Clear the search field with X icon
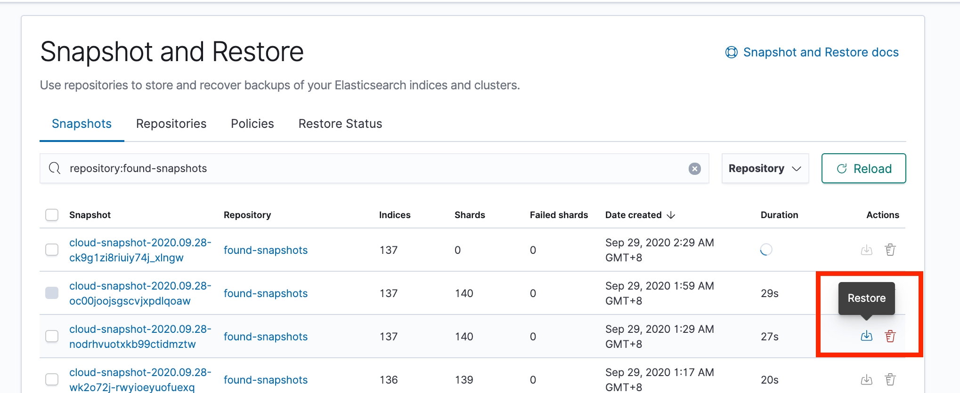 point(694,169)
